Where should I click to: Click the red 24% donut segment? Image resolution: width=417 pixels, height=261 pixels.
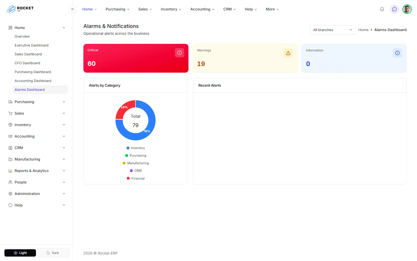[x=124, y=107]
